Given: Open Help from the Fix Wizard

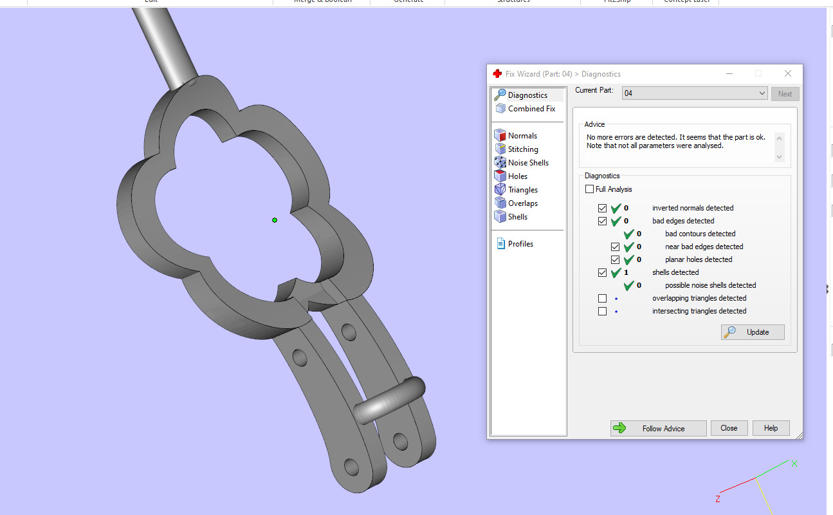Looking at the screenshot, I should pos(771,428).
